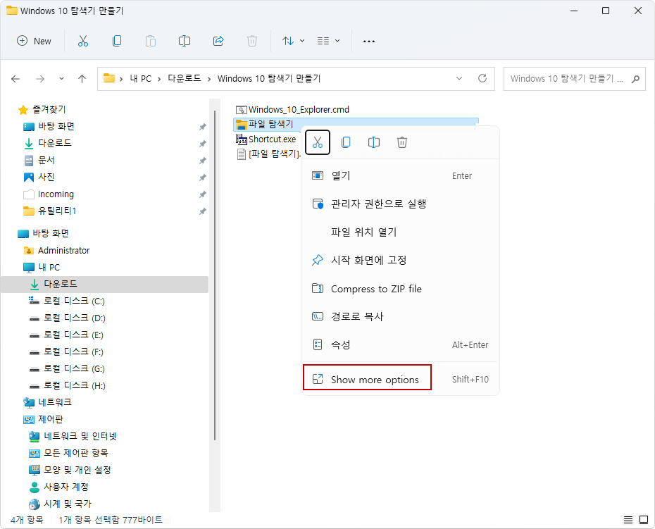This screenshot has width=655, height=529.
Task: Open the Sort options dropdown
Action: (x=293, y=41)
